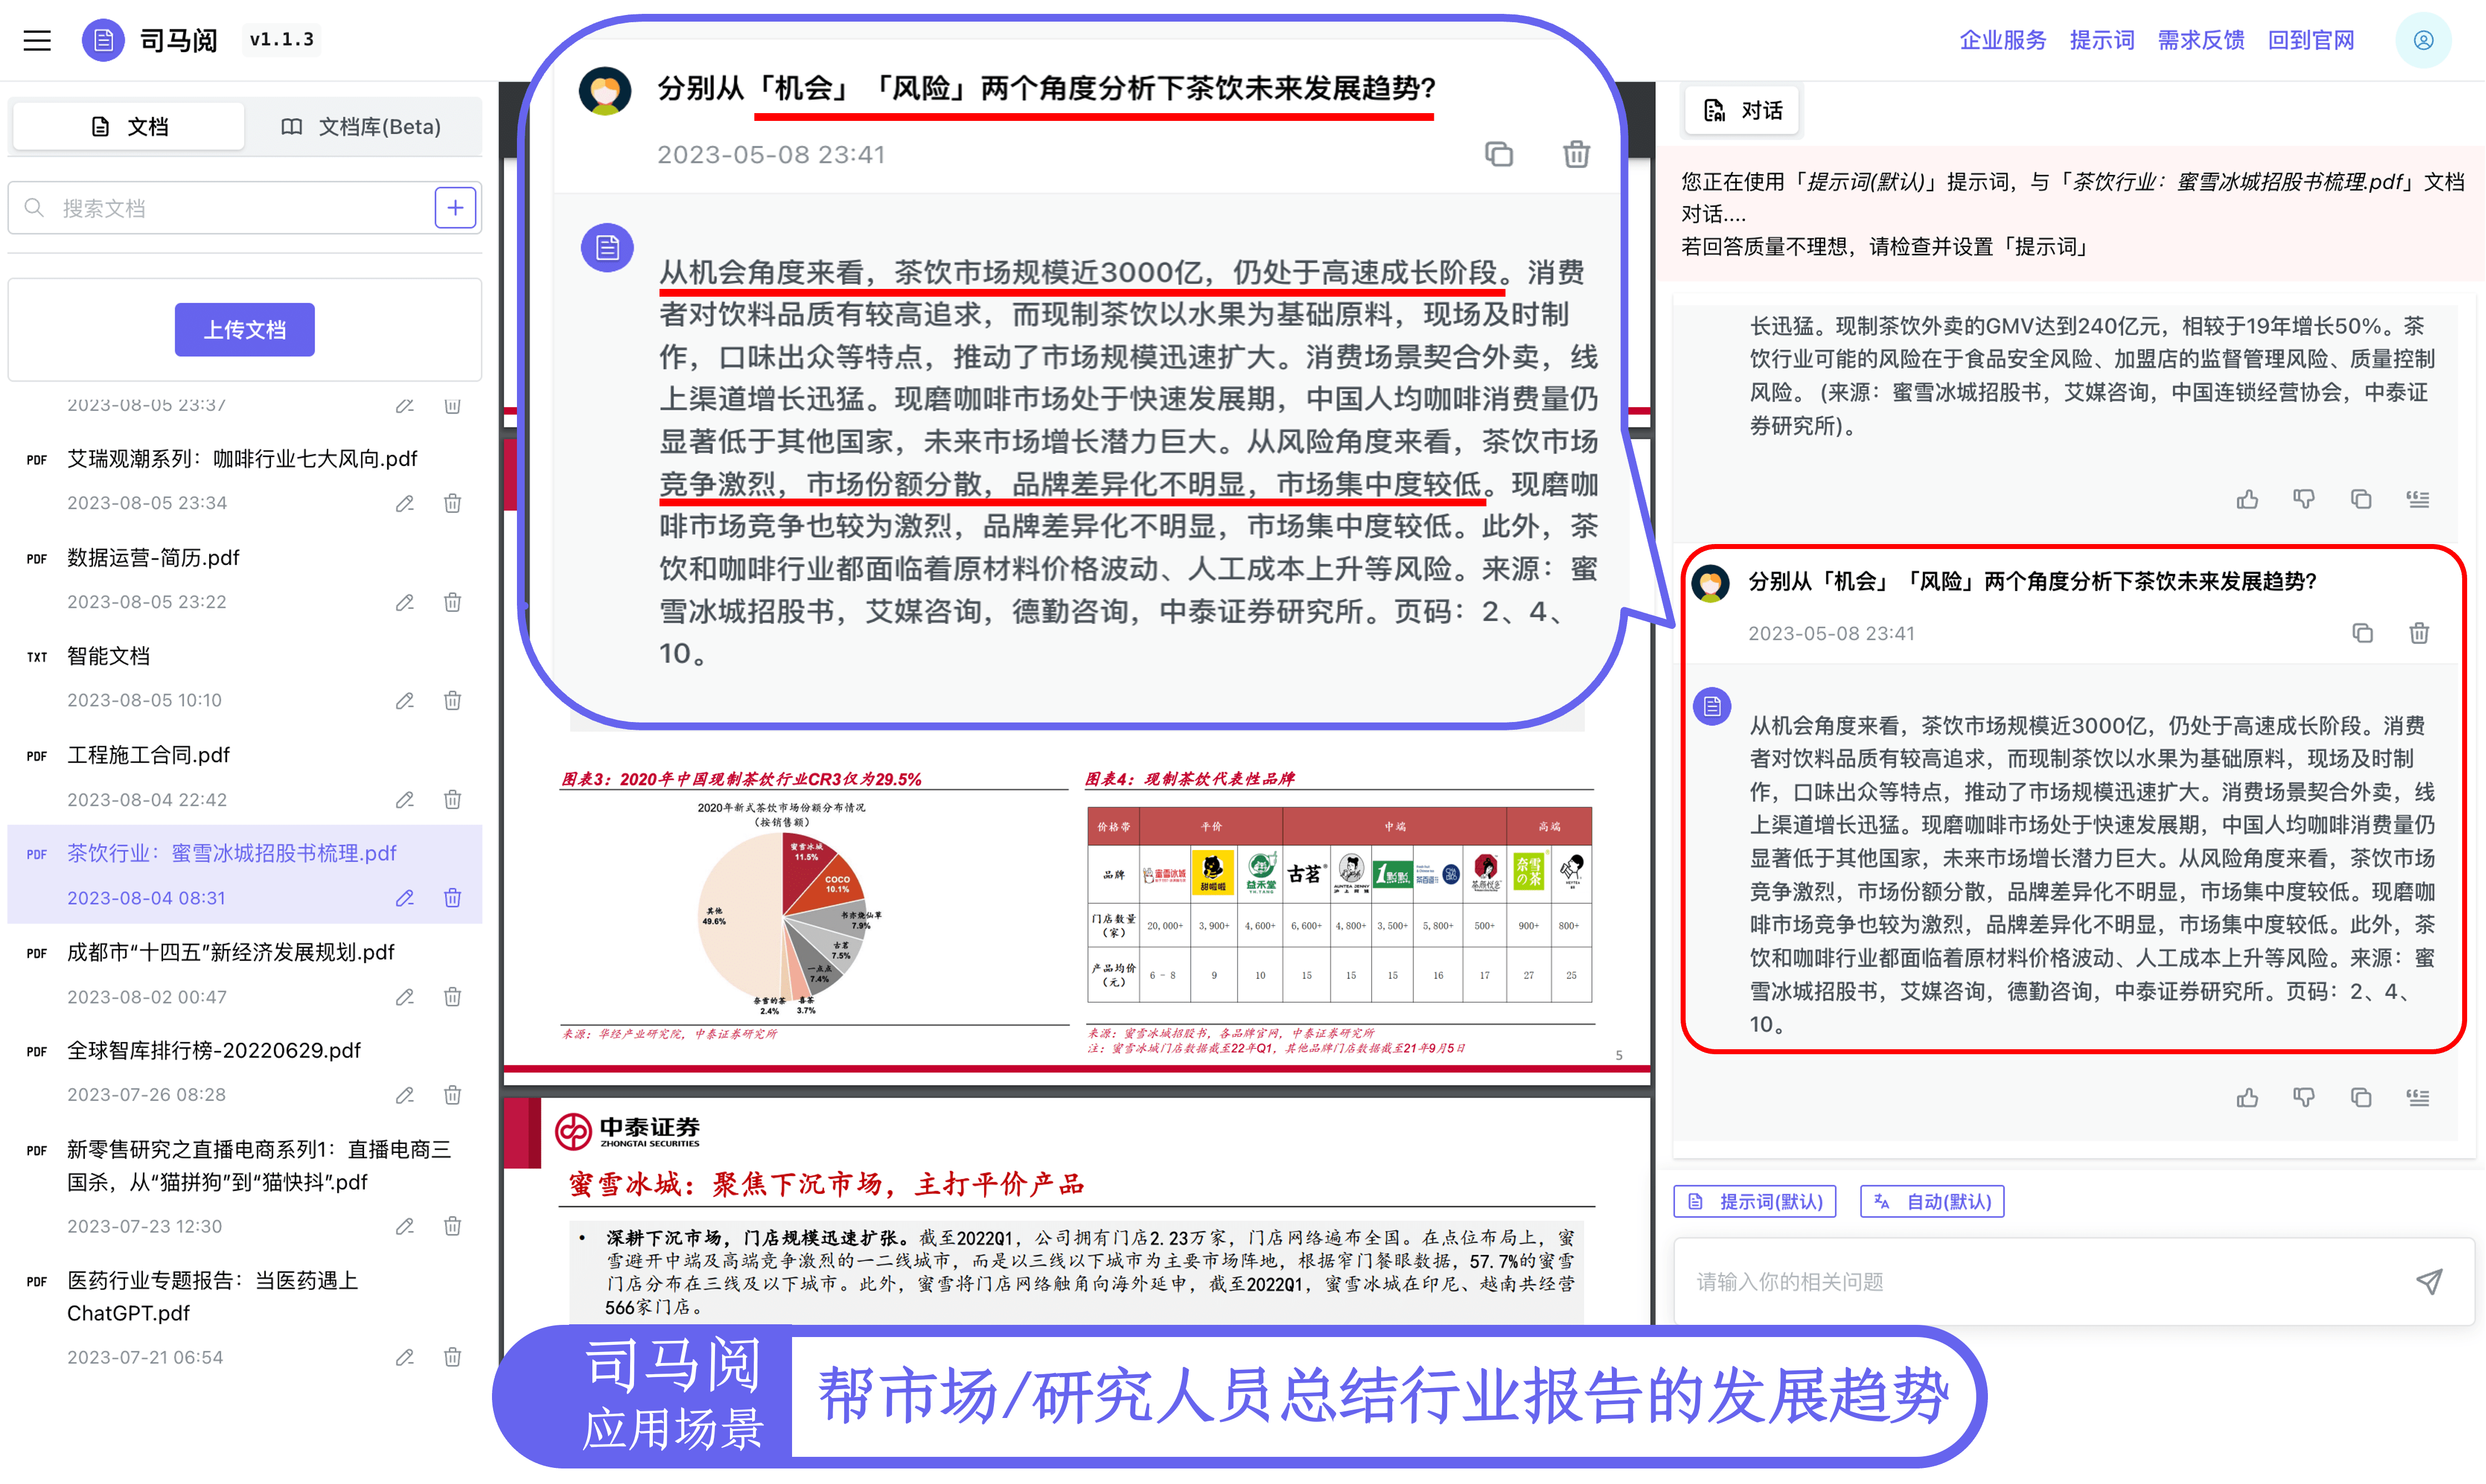Screen dimensions: 2486x1484
Task: Delete 艾瑞观潮系列 咖啡行业七大风向.pdf
Action: (x=452, y=503)
